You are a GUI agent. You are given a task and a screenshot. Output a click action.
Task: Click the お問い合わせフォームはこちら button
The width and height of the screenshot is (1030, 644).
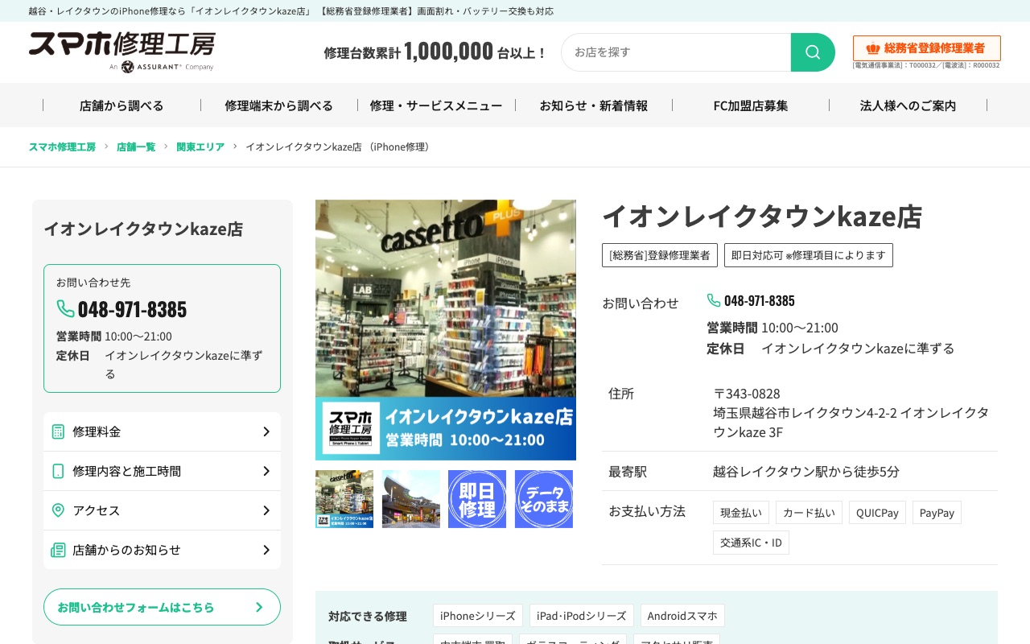pos(162,607)
